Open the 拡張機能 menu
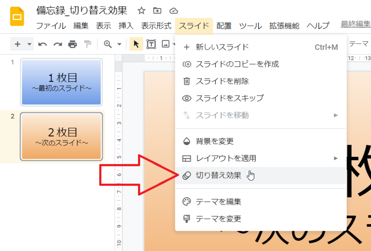 (x=284, y=26)
